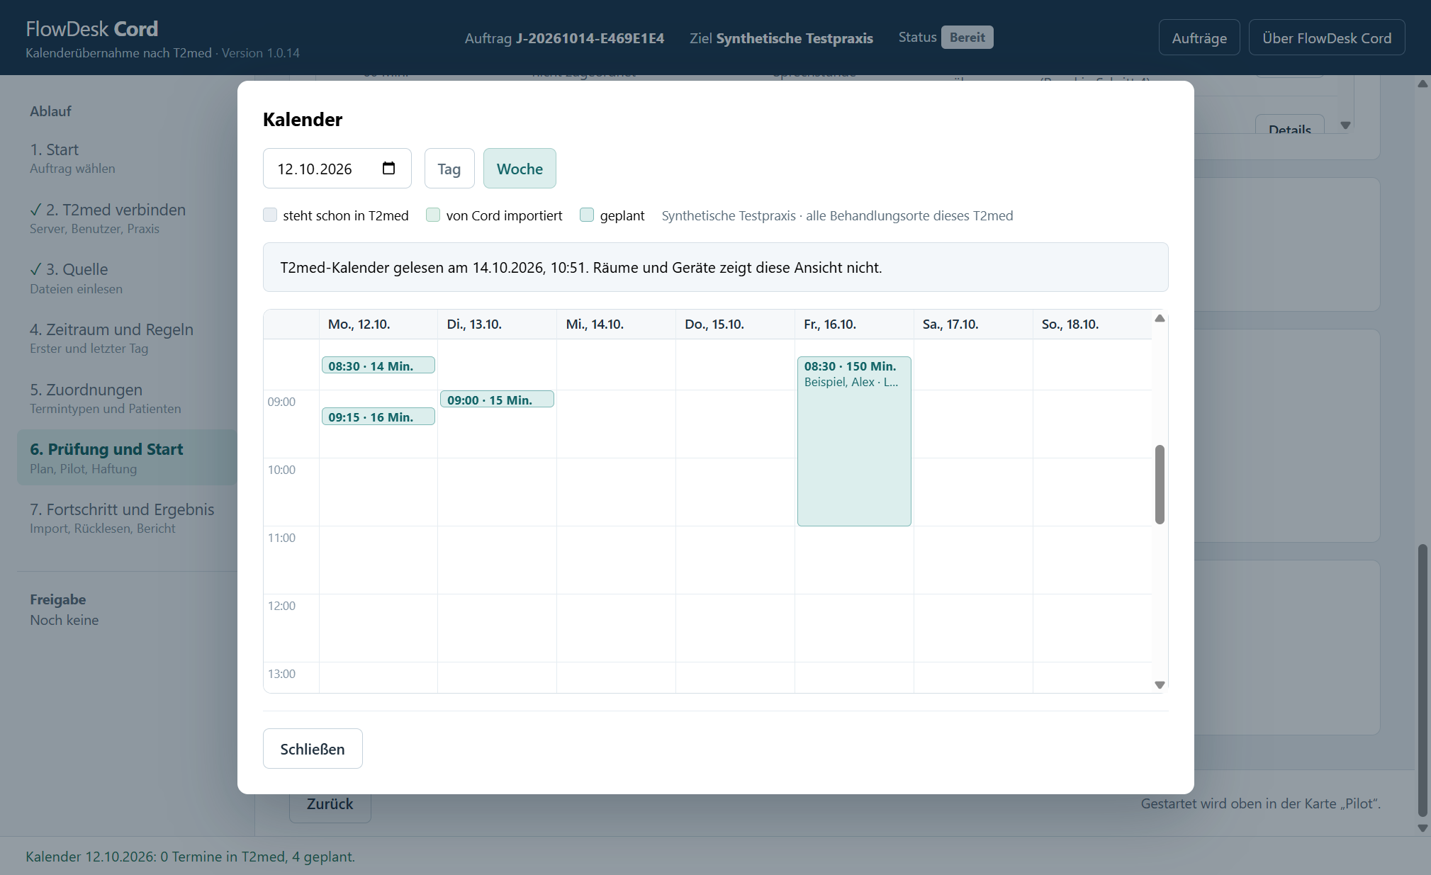
Task: Click the Do., 15.10. column header
Action: click(735, 324)
